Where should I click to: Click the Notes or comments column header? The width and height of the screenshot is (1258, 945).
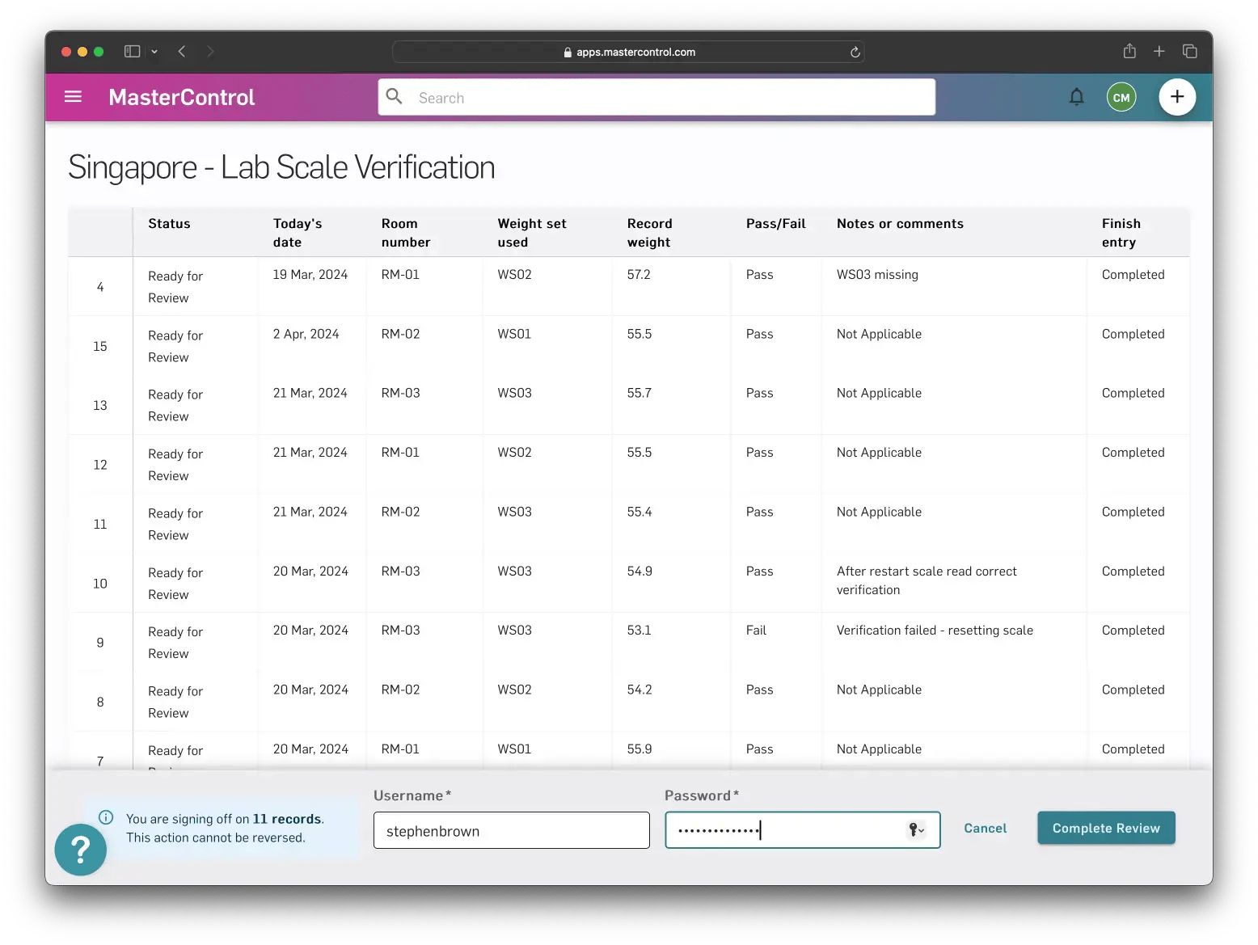coord(900,224)
